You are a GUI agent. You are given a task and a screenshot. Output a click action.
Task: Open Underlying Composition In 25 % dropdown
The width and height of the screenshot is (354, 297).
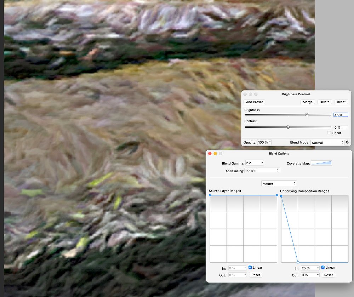point(310,268)
